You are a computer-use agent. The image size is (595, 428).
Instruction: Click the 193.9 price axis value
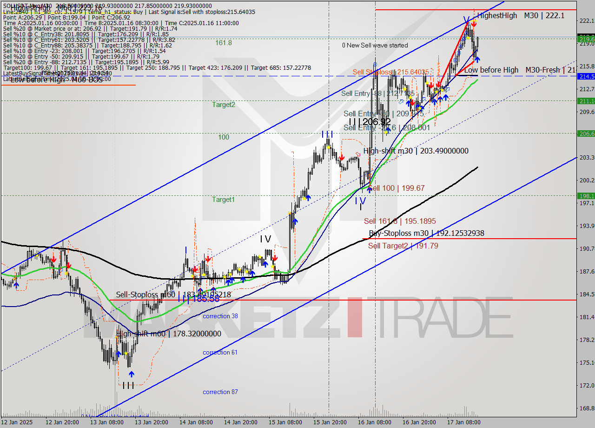coord(587,226)
